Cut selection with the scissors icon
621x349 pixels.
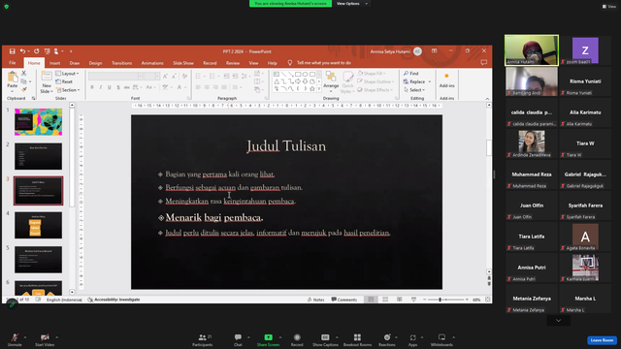(x=23, y=74)
